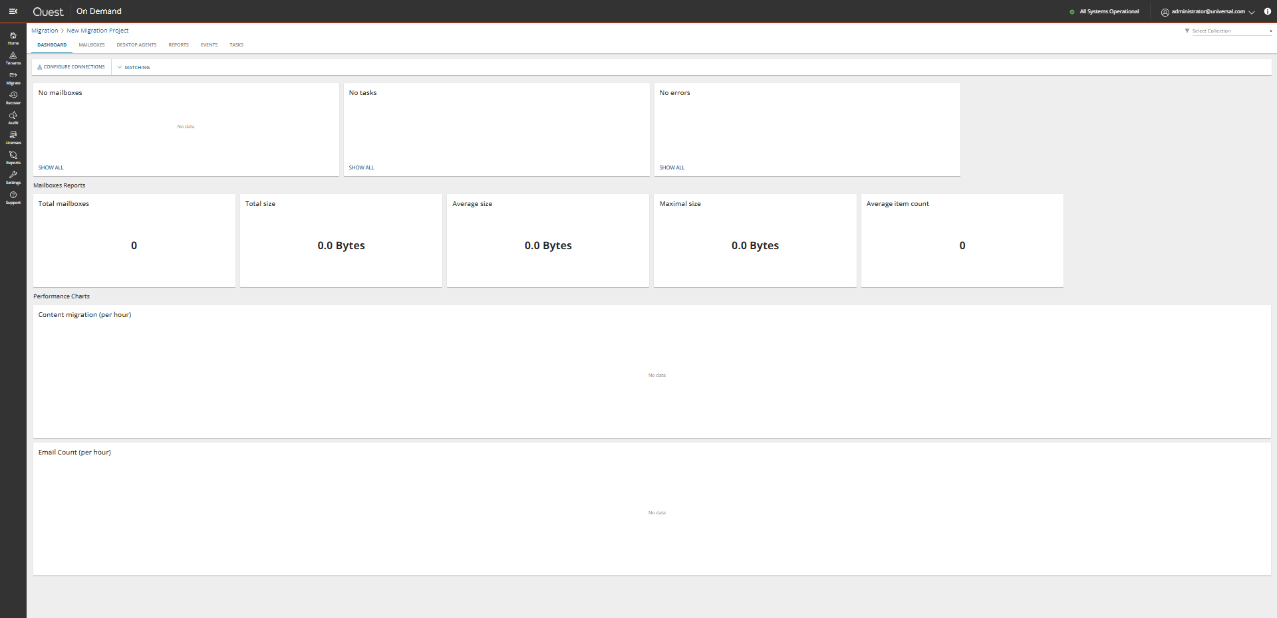The image size is (1277, 618).
Task: Collapse the navigation menu with the hamburger icon
Action: (x=13, y=11)
